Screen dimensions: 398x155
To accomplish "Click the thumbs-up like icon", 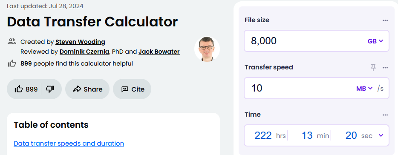I will click(x=19, y=89).
